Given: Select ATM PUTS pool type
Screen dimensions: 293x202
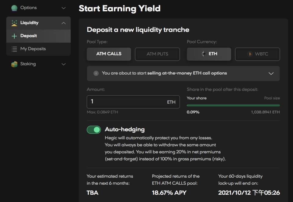Looking at the screenshot, I should [157, 54].
